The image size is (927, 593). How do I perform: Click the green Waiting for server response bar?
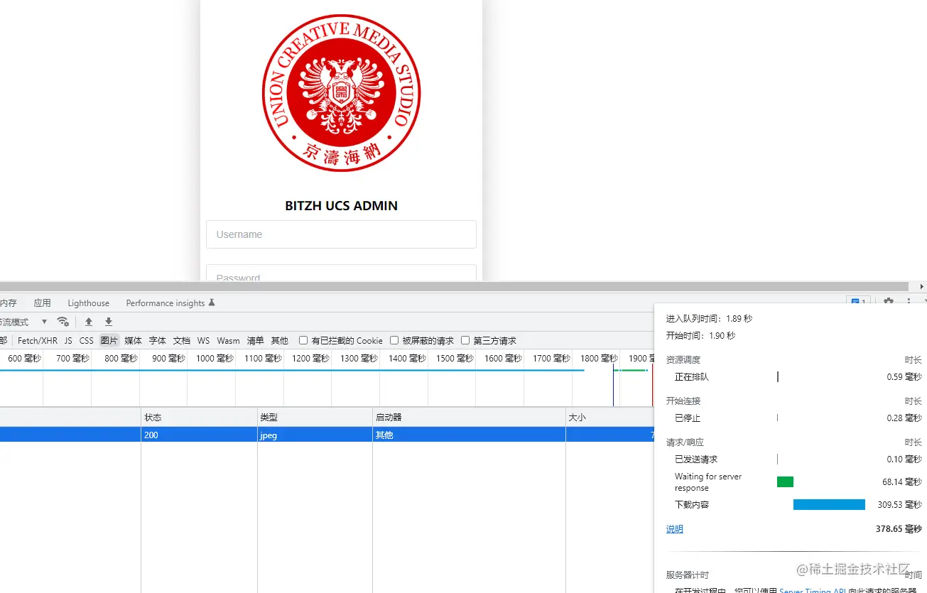coord(785,482)
